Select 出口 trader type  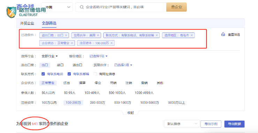pyautogui.click(x=45, y=65)
